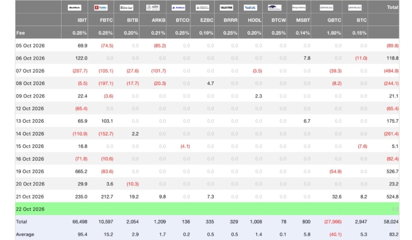Click the (74.5) FBTC outflow cell
Screen dimensions: 412x240
click(107, 45)
